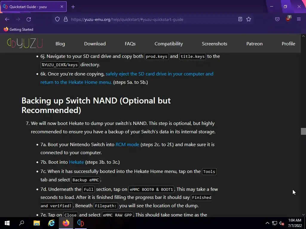Open the Compatibility nav item
The height and width of the screenshot is (229, 306).
(169, 44)
